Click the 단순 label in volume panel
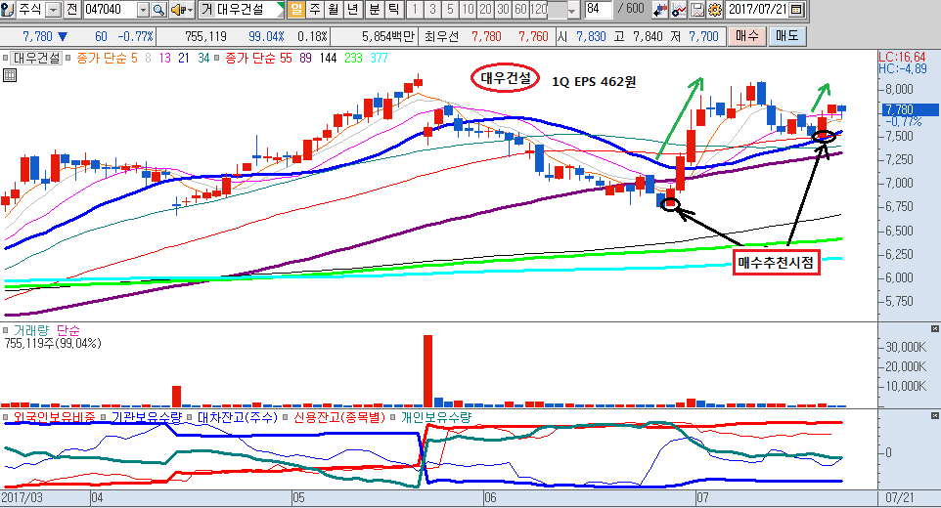Viewport: 941px width, 508px height. pos(68,330)
